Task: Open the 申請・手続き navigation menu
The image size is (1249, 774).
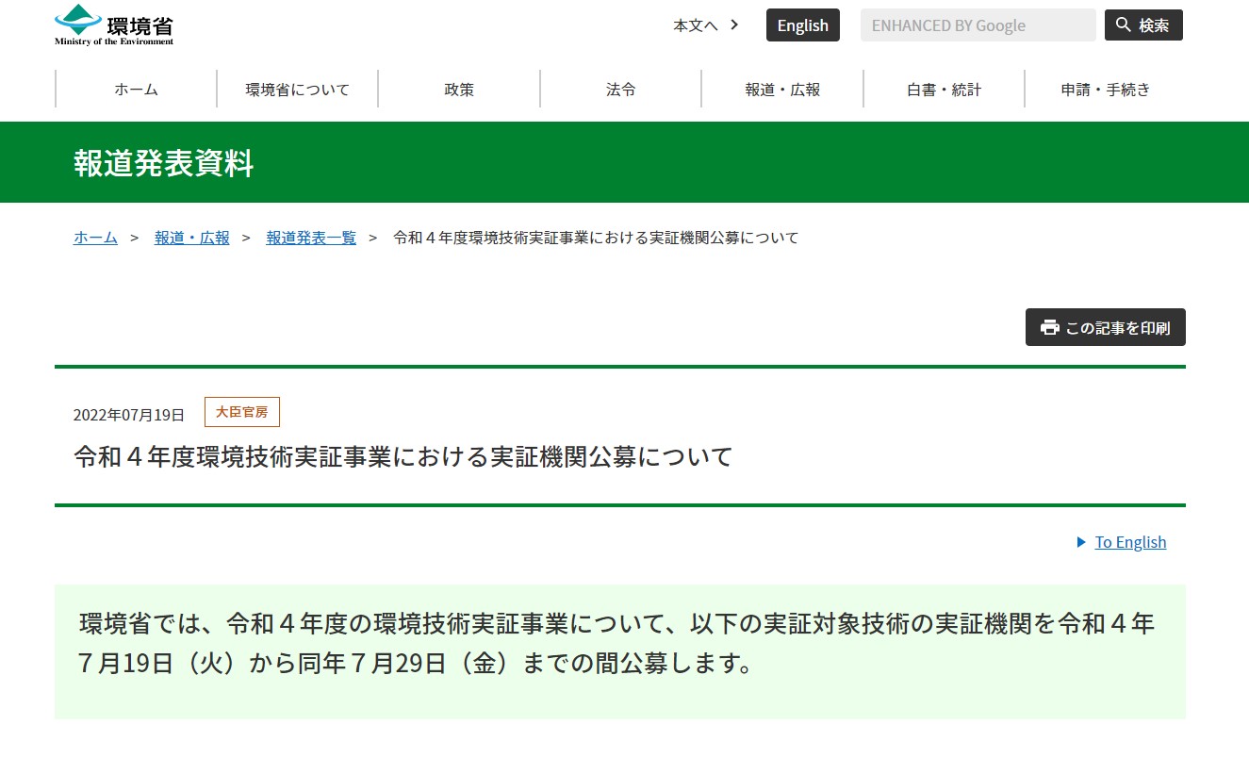Action: point(1105,90)
